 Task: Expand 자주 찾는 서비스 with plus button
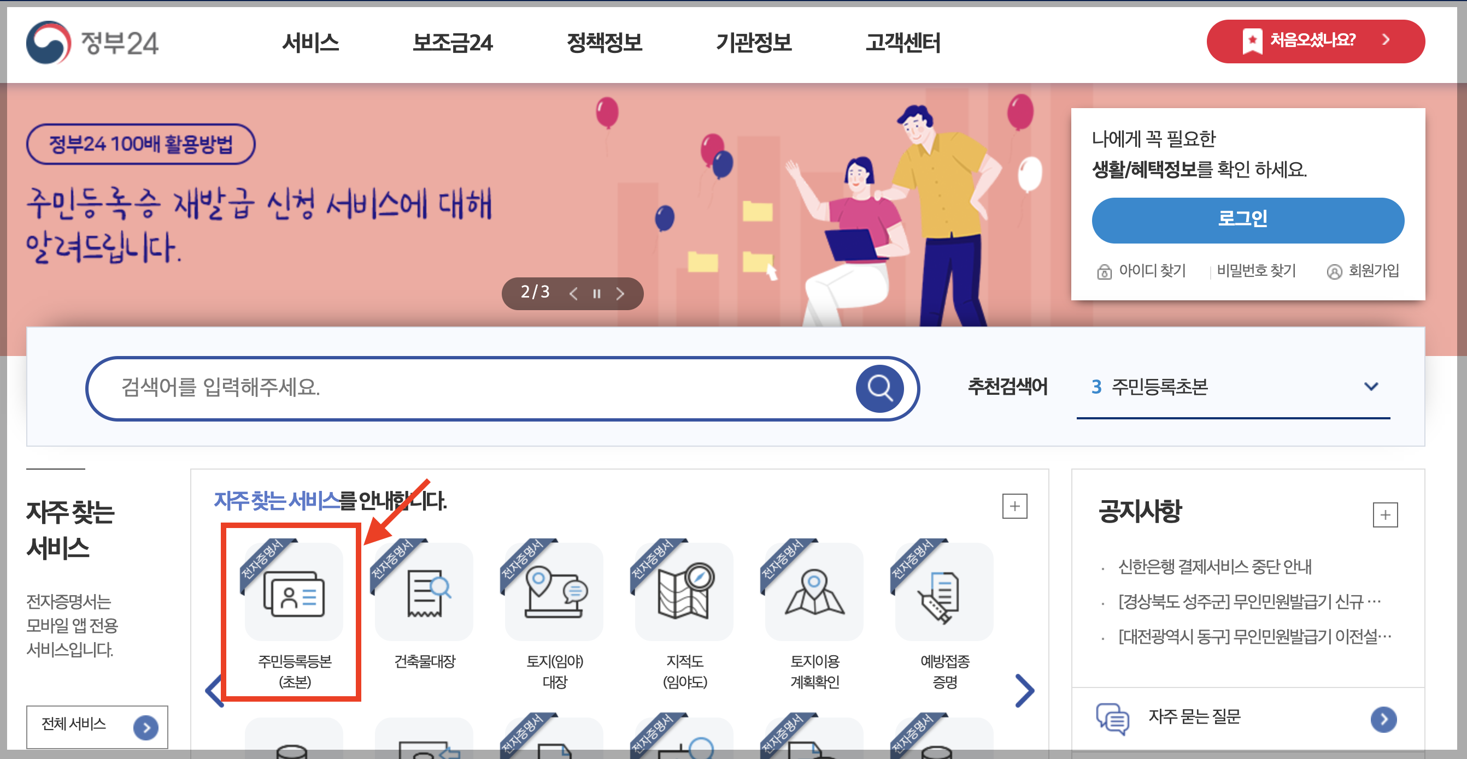[x=1014, y=506]
